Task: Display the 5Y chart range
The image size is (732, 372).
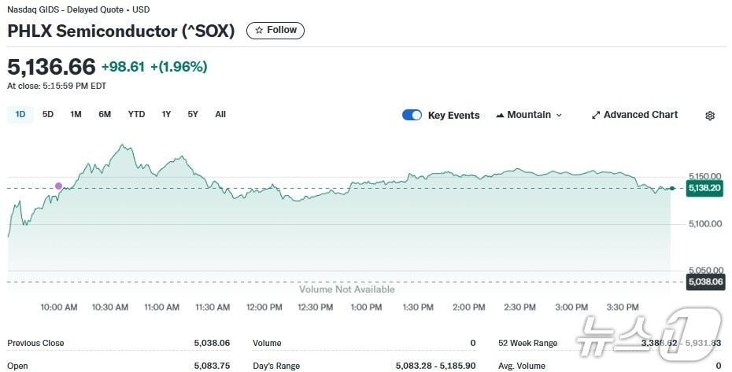Action: pyautogui.click(x=193, y=114)
